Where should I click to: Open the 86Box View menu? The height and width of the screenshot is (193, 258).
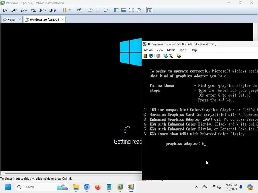point(160,50)
